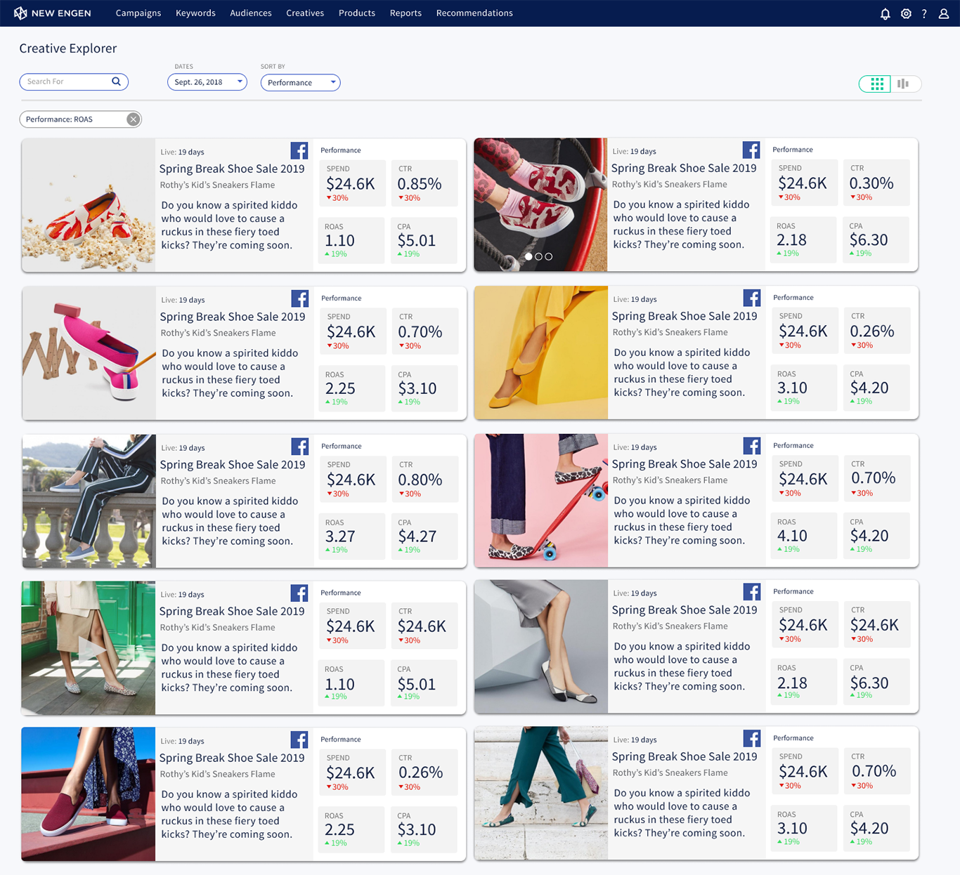The image size is (960, 875).
Task: Click the Facebook icon on the maroon loafer card
Action: click(x=299, y=740)
